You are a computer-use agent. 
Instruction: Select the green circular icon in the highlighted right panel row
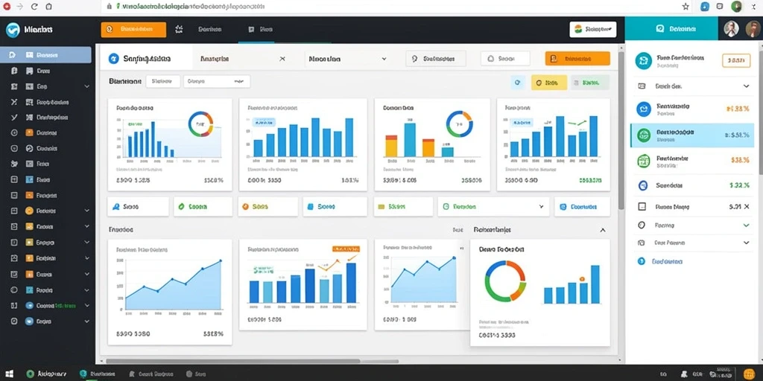pyautogui.click(x=644, y=135)
